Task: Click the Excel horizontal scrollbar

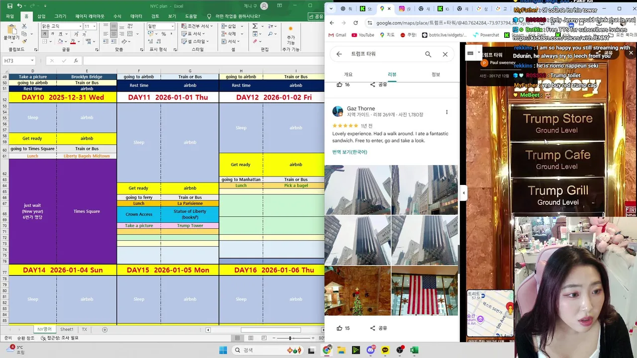Action: pos(271,330)
